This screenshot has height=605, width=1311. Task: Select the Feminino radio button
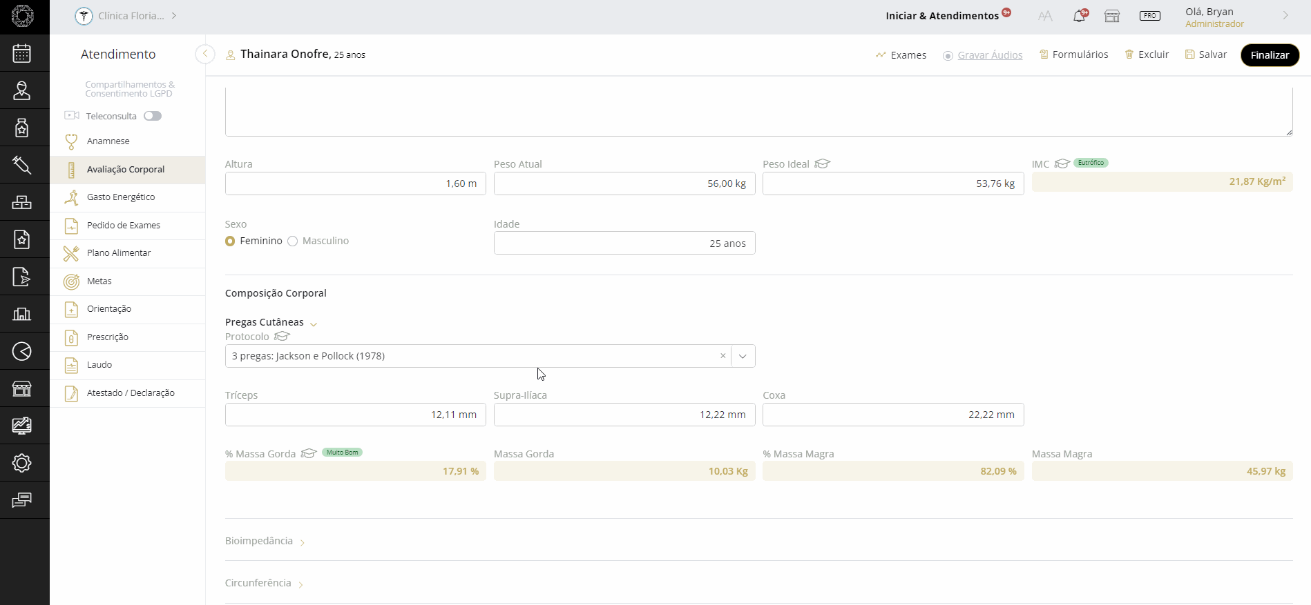pos(230,241)
